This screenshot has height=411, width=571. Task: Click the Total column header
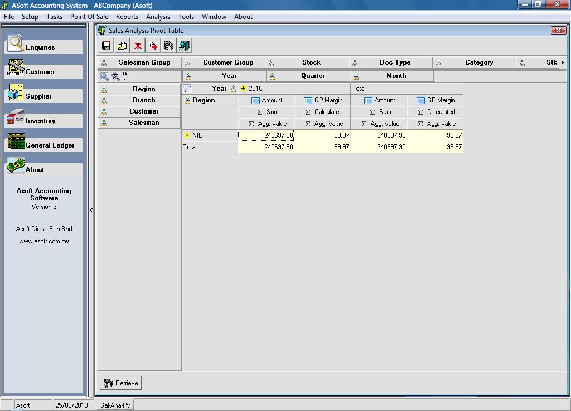point(407,89)
